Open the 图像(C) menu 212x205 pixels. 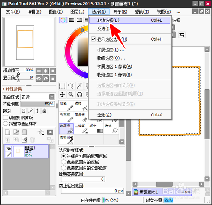[56, 12]
